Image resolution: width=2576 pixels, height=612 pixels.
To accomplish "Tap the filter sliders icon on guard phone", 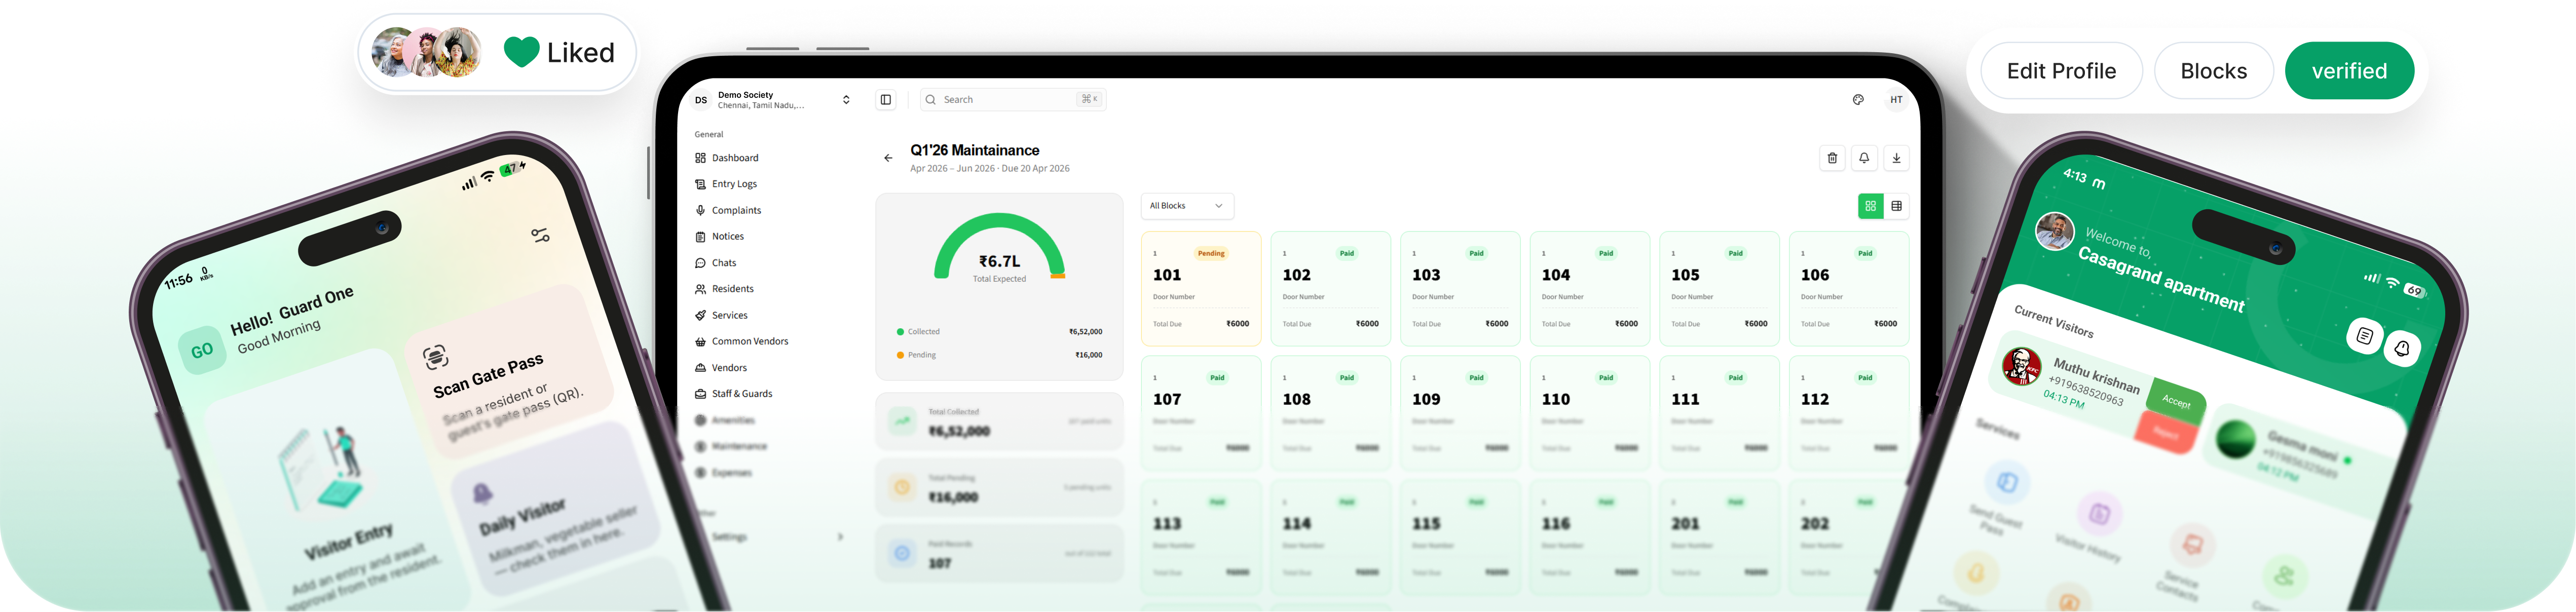I will pos(540,236).
